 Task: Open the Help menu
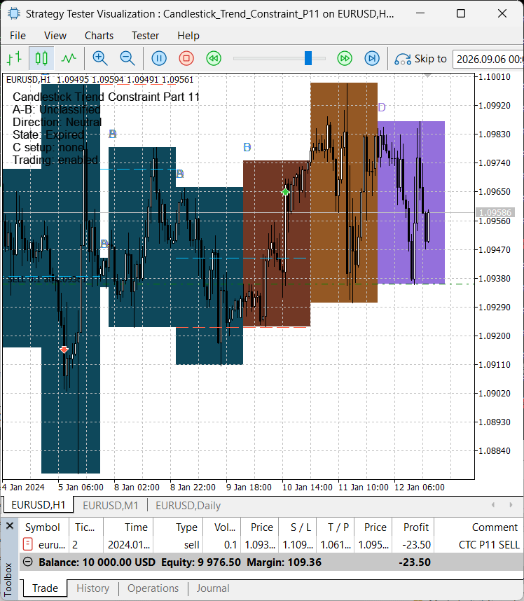188,36
